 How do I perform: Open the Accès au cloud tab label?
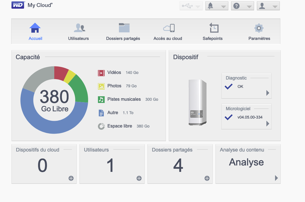168,39
